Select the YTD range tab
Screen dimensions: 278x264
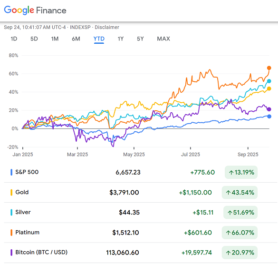(x=99, y=39)
